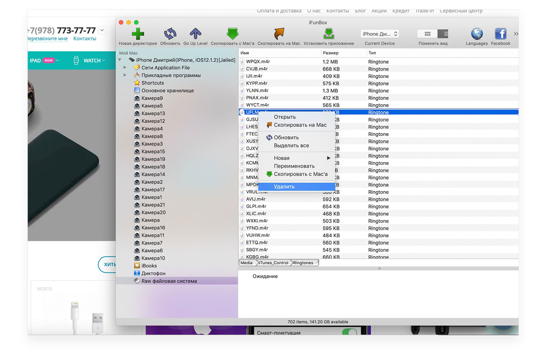Open the Камера19 sidebar item

[x=153, y=159]
